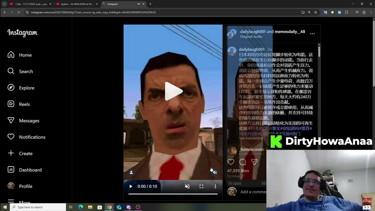Click the small play button in the video controls
This screenshot has width=375, height=211.
tap(131, 186)
